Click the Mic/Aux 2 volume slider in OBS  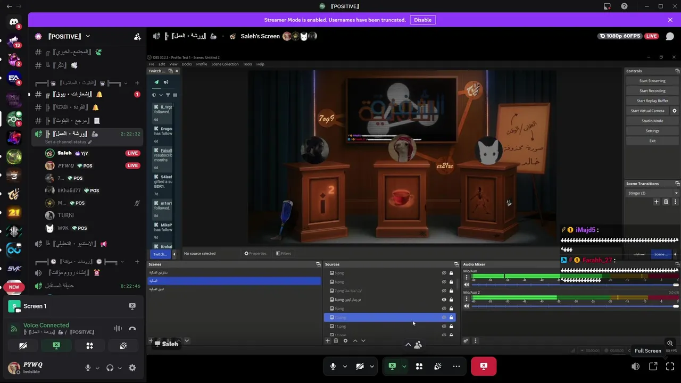[575, 306]
